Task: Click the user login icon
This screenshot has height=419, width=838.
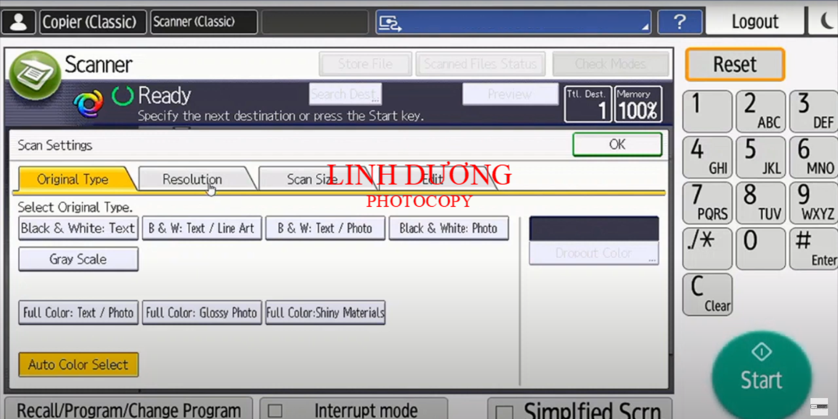Action: click(18, 21)
